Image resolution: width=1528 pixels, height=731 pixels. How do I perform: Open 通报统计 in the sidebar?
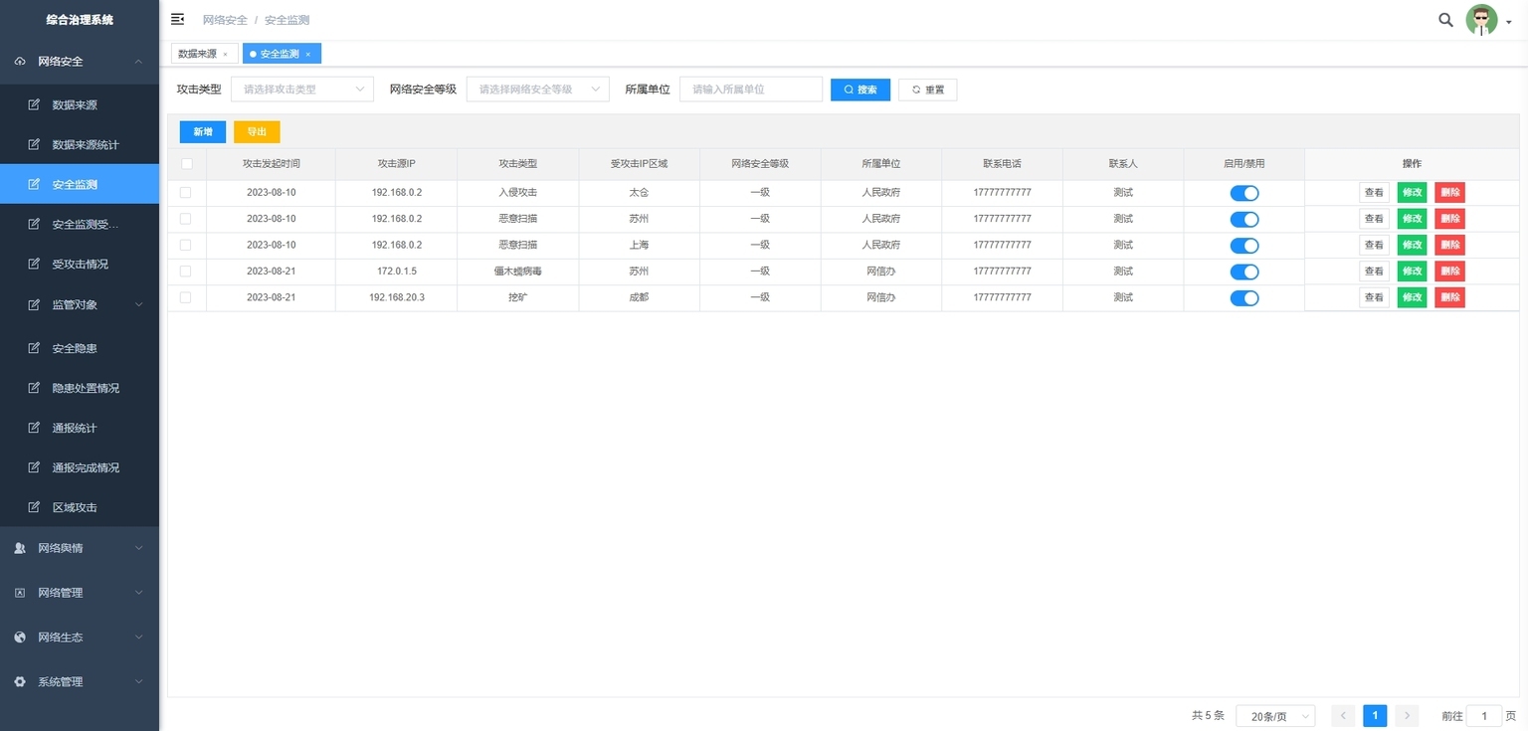(74, 429)
